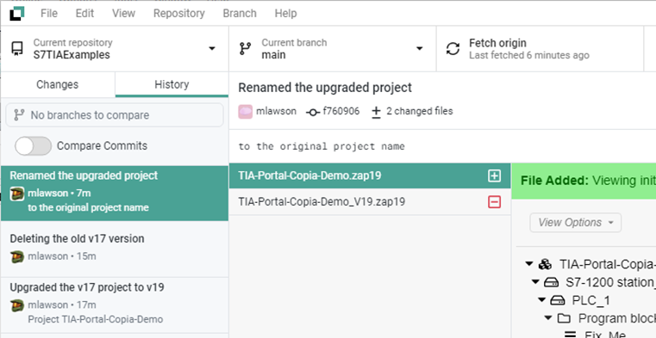Open the Current branch dropdown arrow
This screenshot has height=338, width=656.
coord(419,48)
